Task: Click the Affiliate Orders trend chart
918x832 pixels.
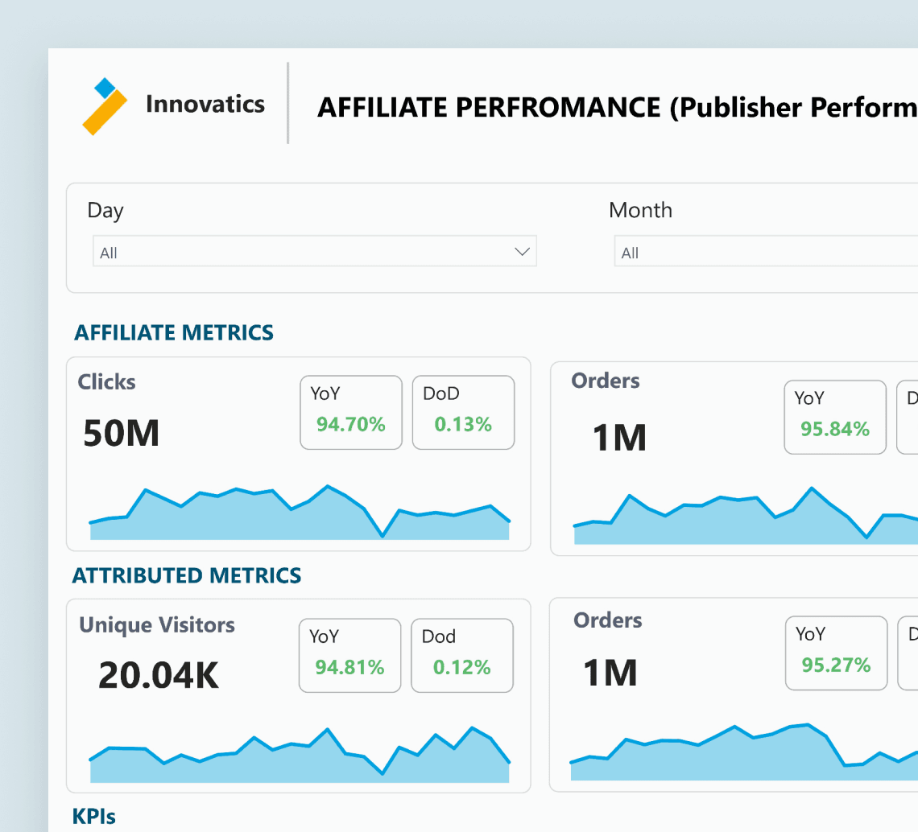Action: 746,516
